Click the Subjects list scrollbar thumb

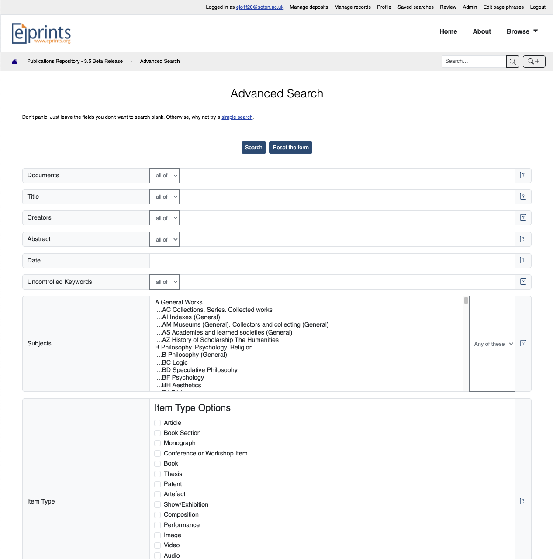click(x=466, y=300)
